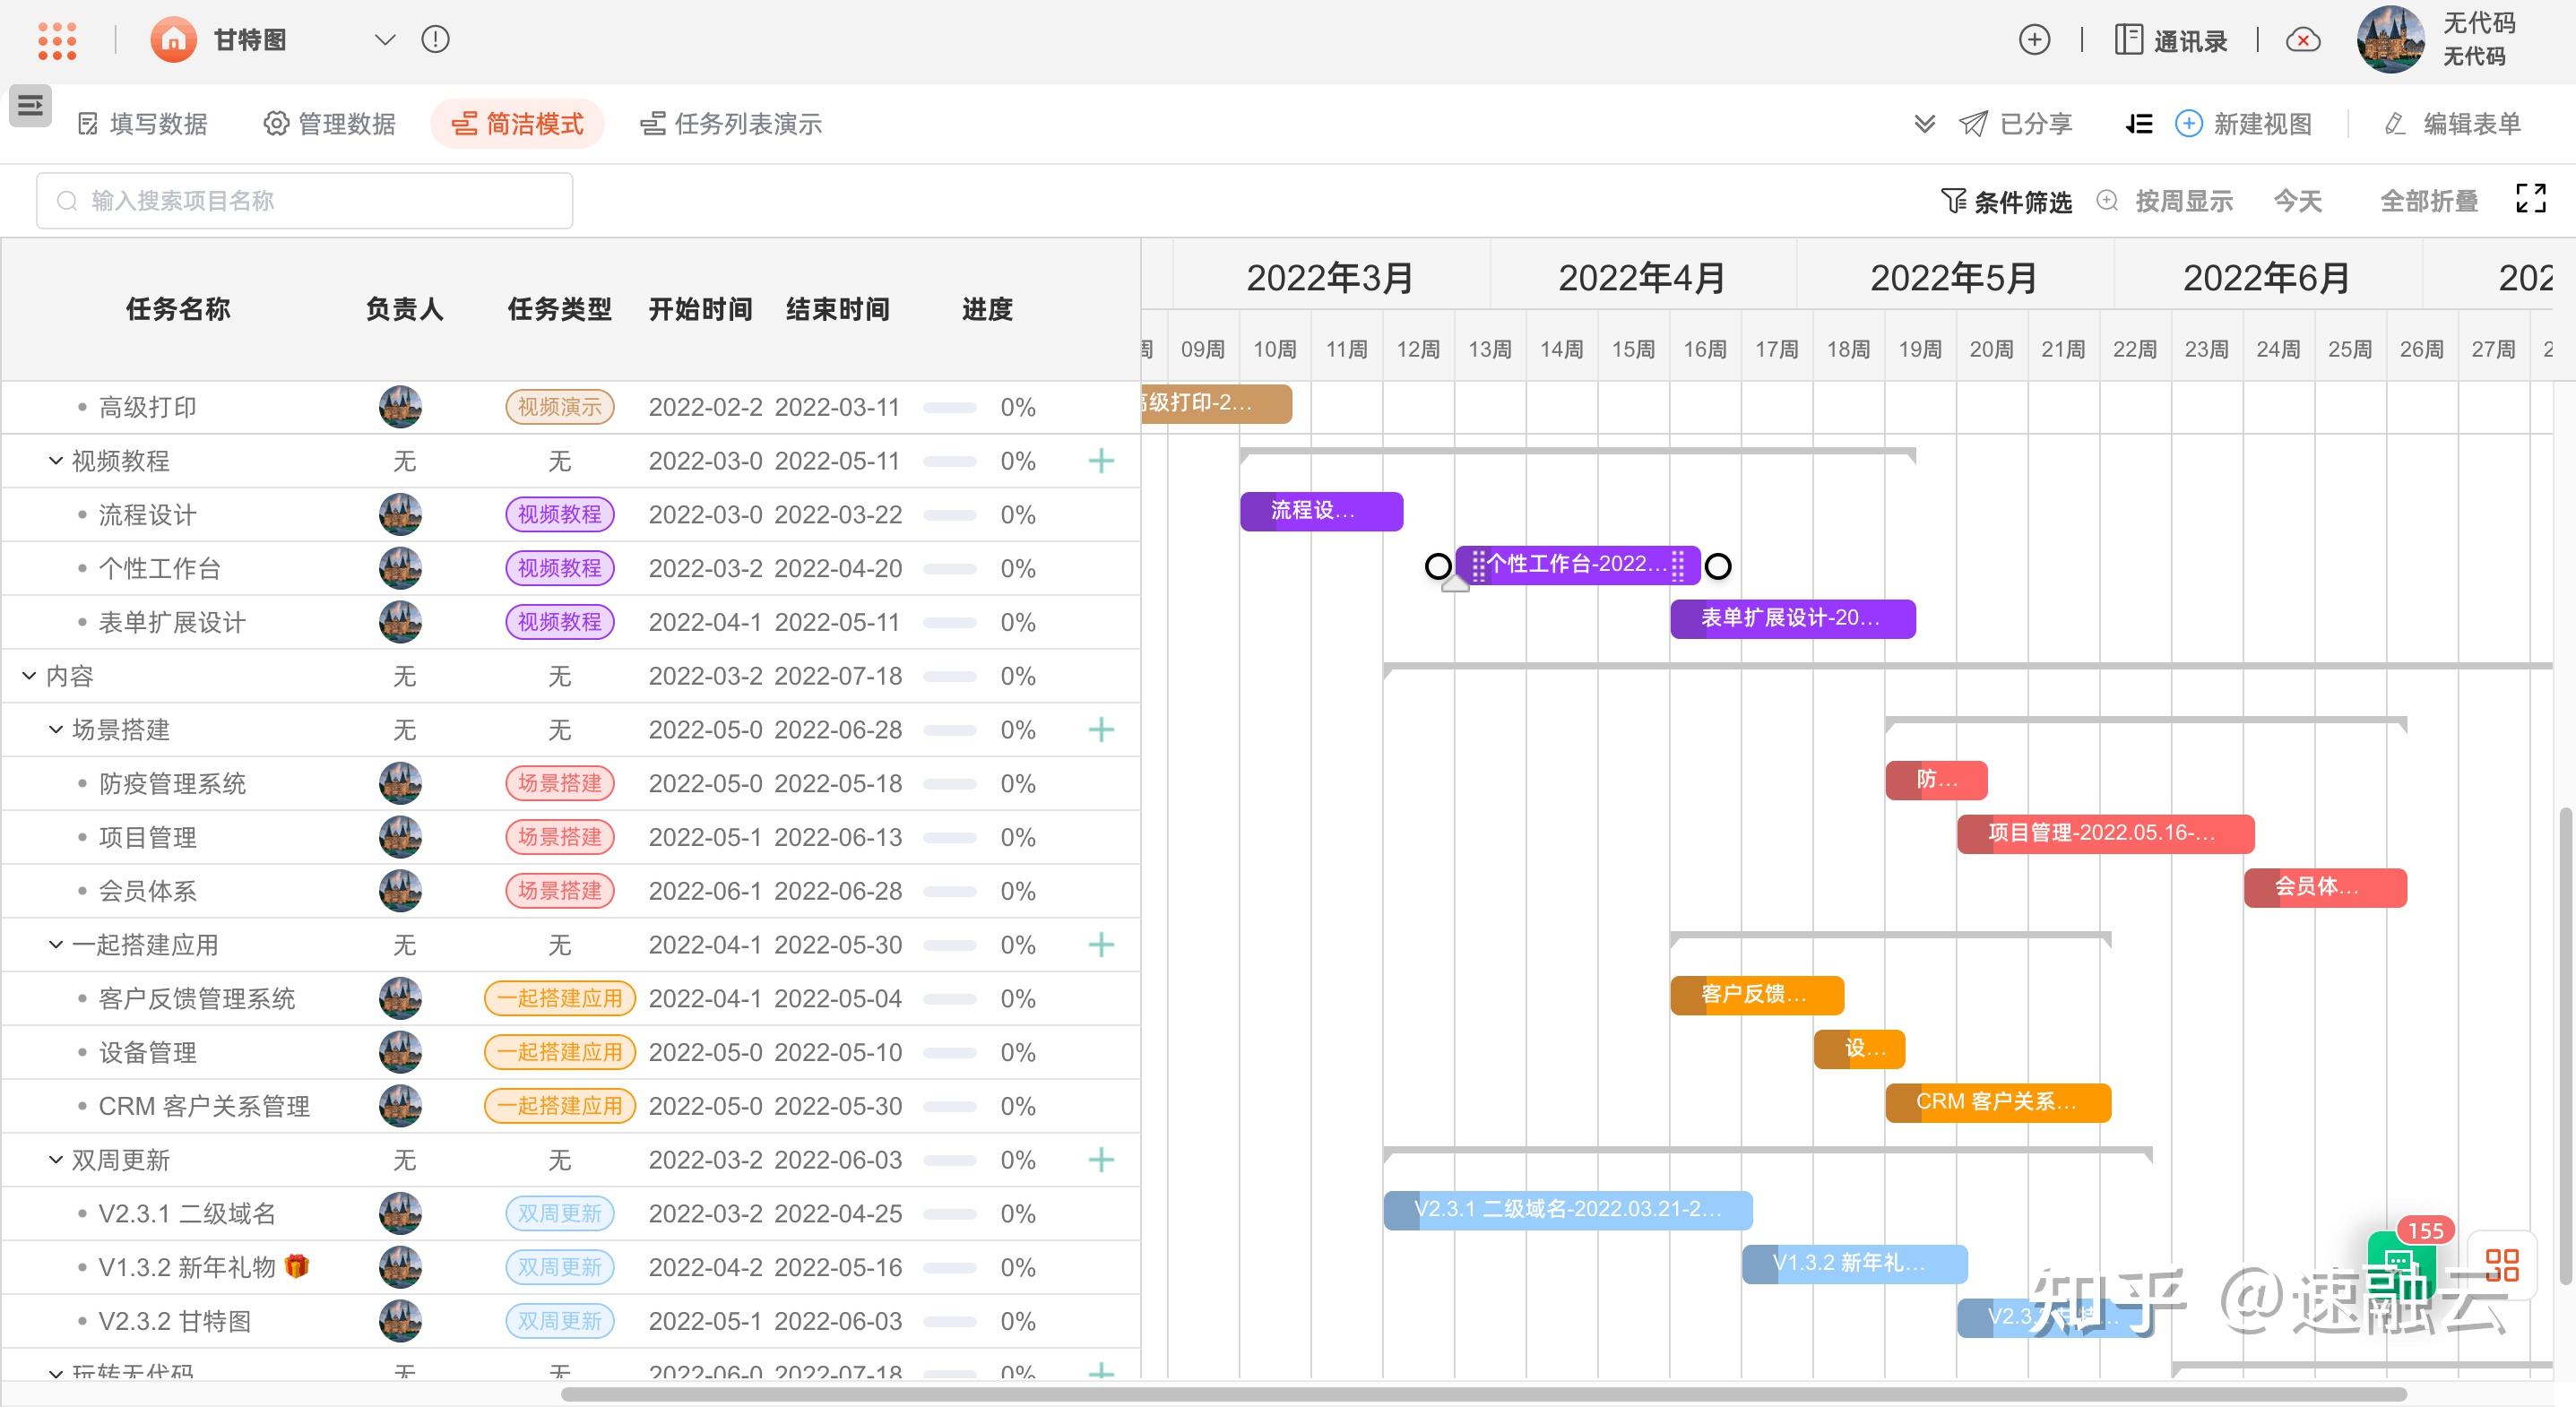
Task: Collapse the 视频教程 group
Action: [56, 461]
